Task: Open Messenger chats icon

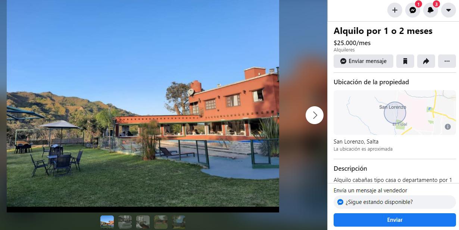Action: point(413,10)
